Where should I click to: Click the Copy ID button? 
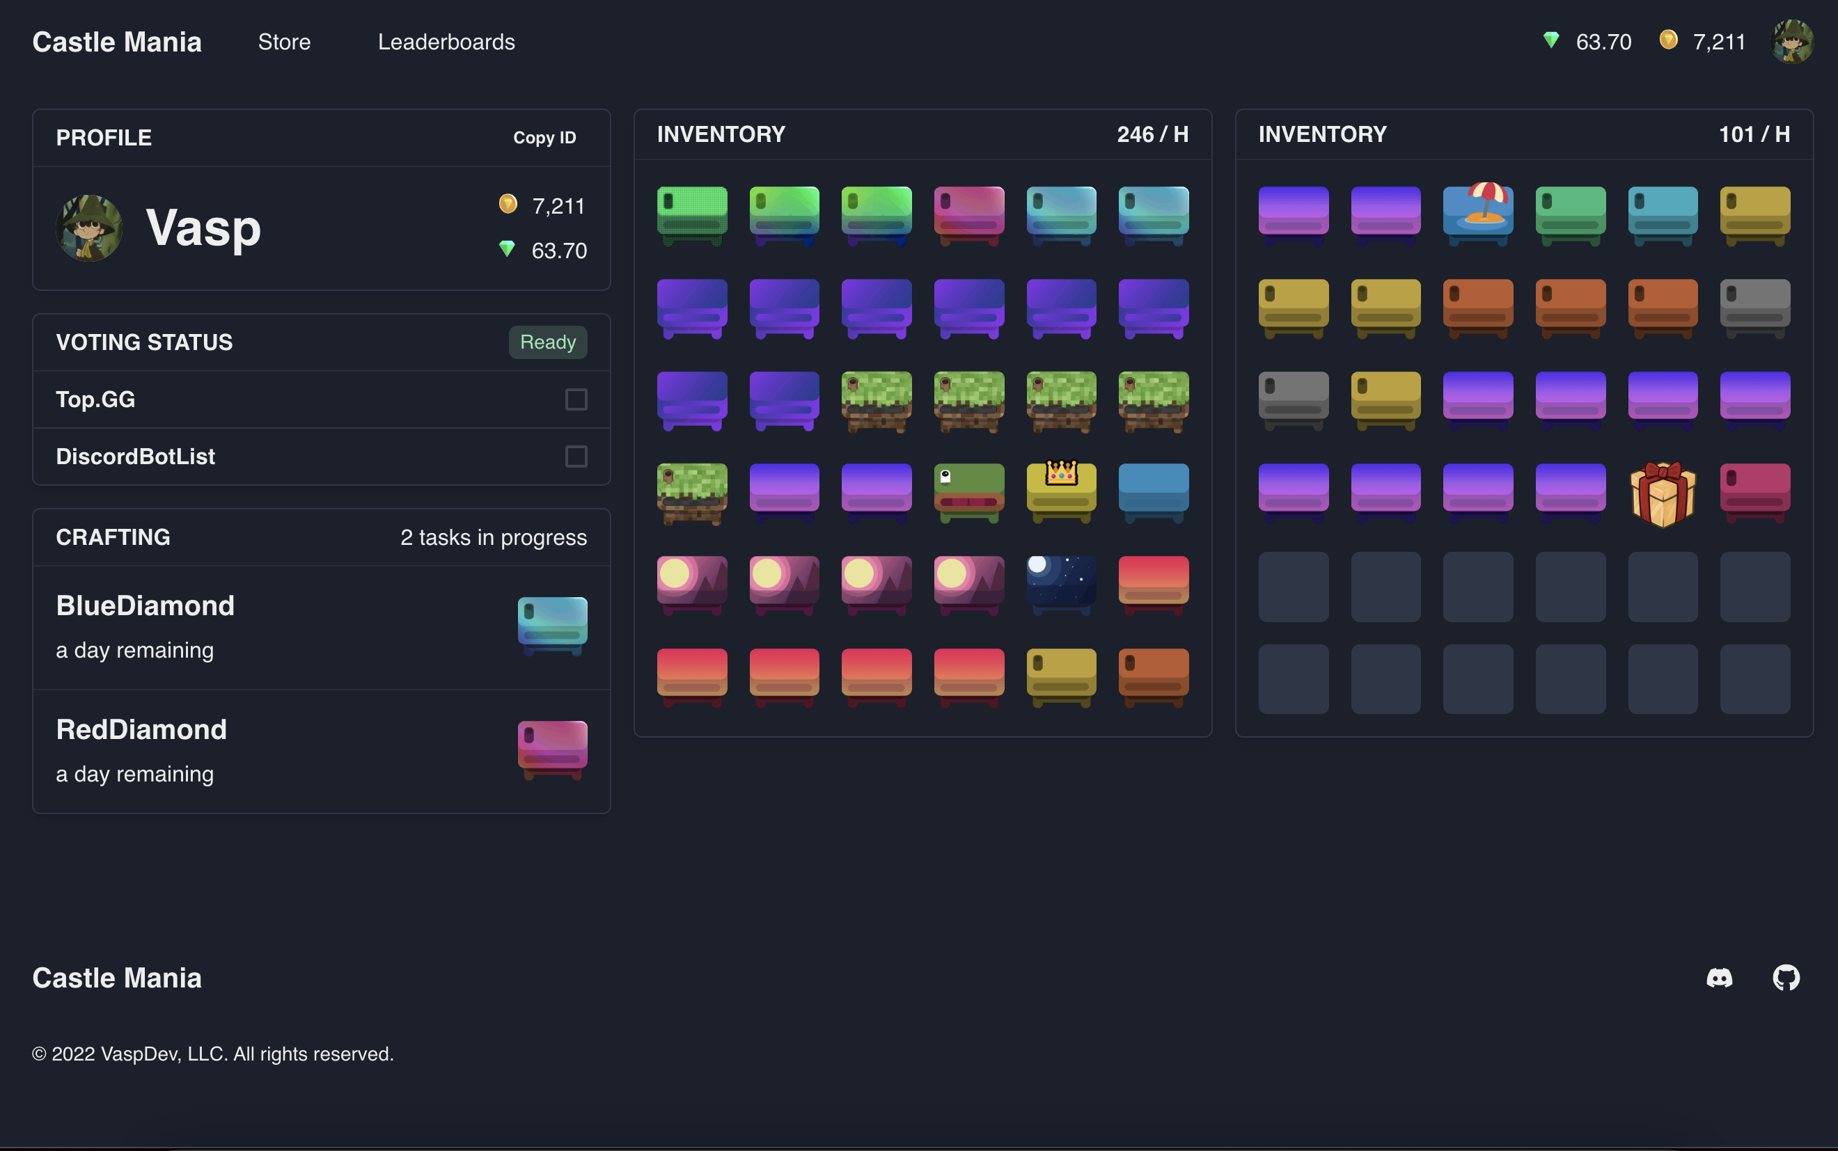tap(544, 138)
